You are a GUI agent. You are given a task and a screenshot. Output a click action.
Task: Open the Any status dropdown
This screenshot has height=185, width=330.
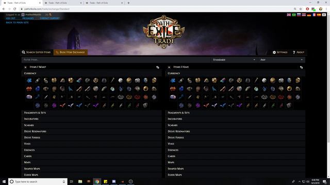(282, 60)
